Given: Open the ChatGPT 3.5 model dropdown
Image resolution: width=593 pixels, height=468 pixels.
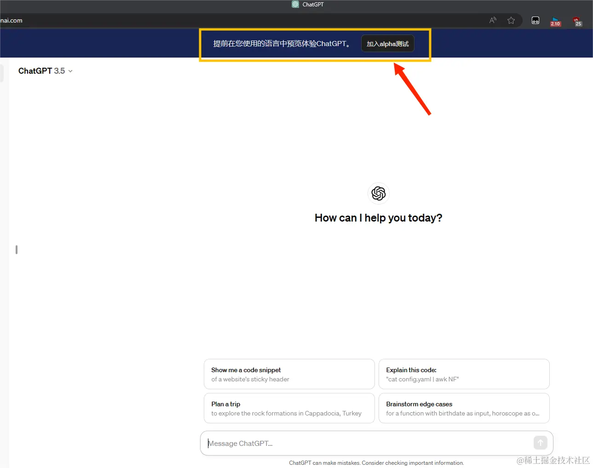Looking at the screenshot, I should tap(46, 71).
